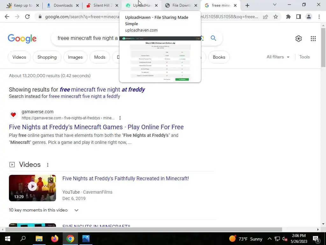Expand the All filters dropdown
The height and width of the screenshot is (245, 326).
278,57
